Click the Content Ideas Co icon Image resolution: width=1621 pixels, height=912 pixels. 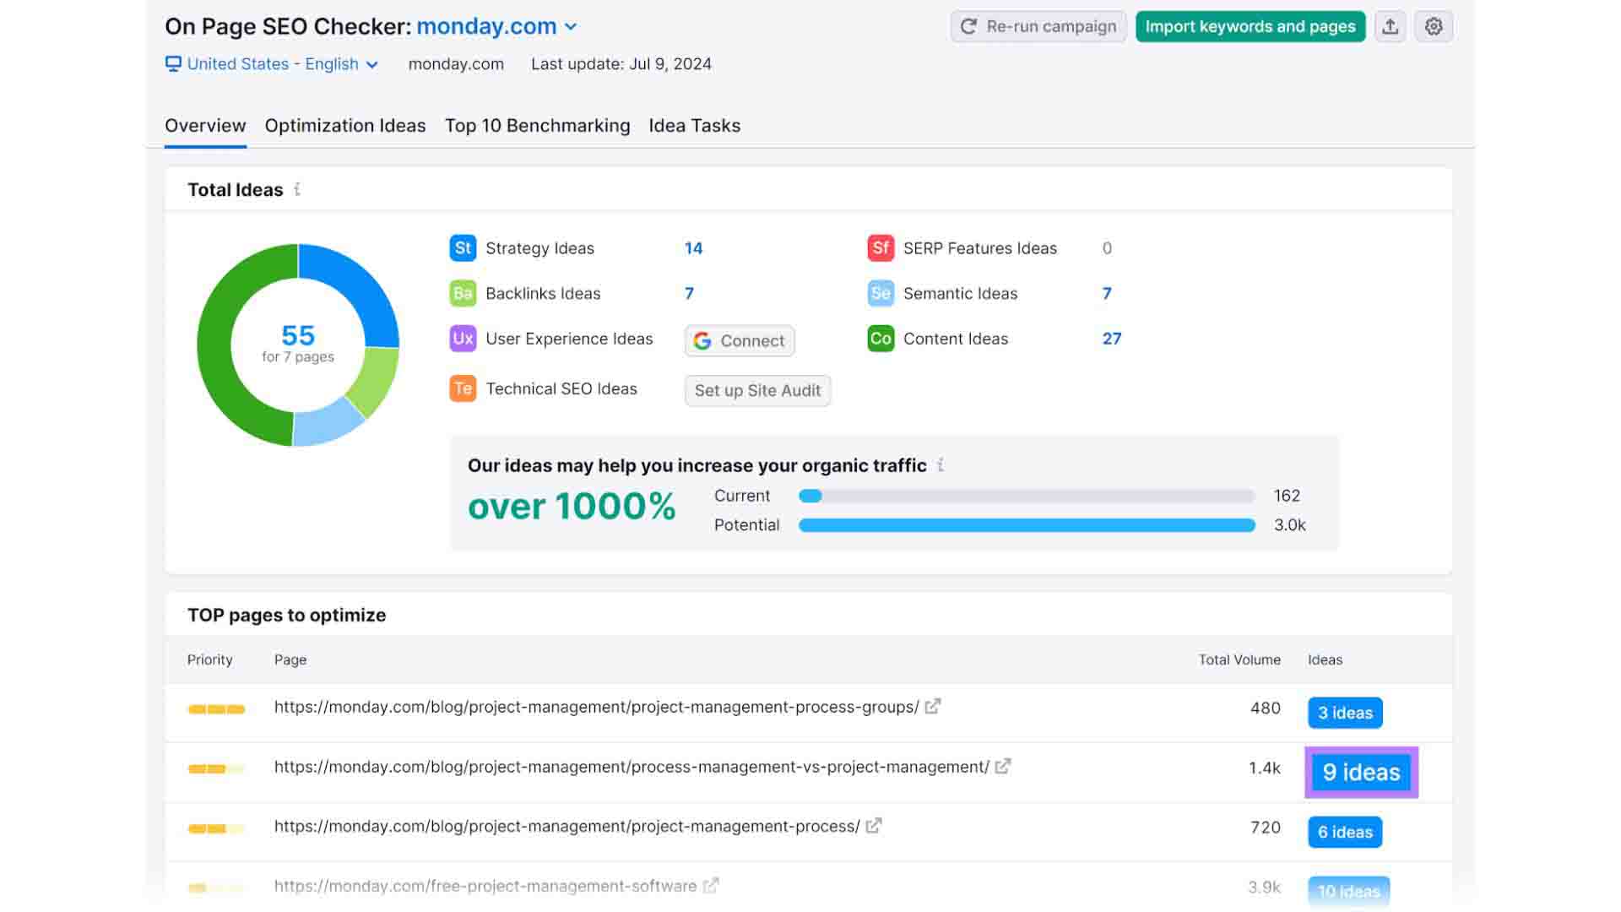(x=881, y=339)
